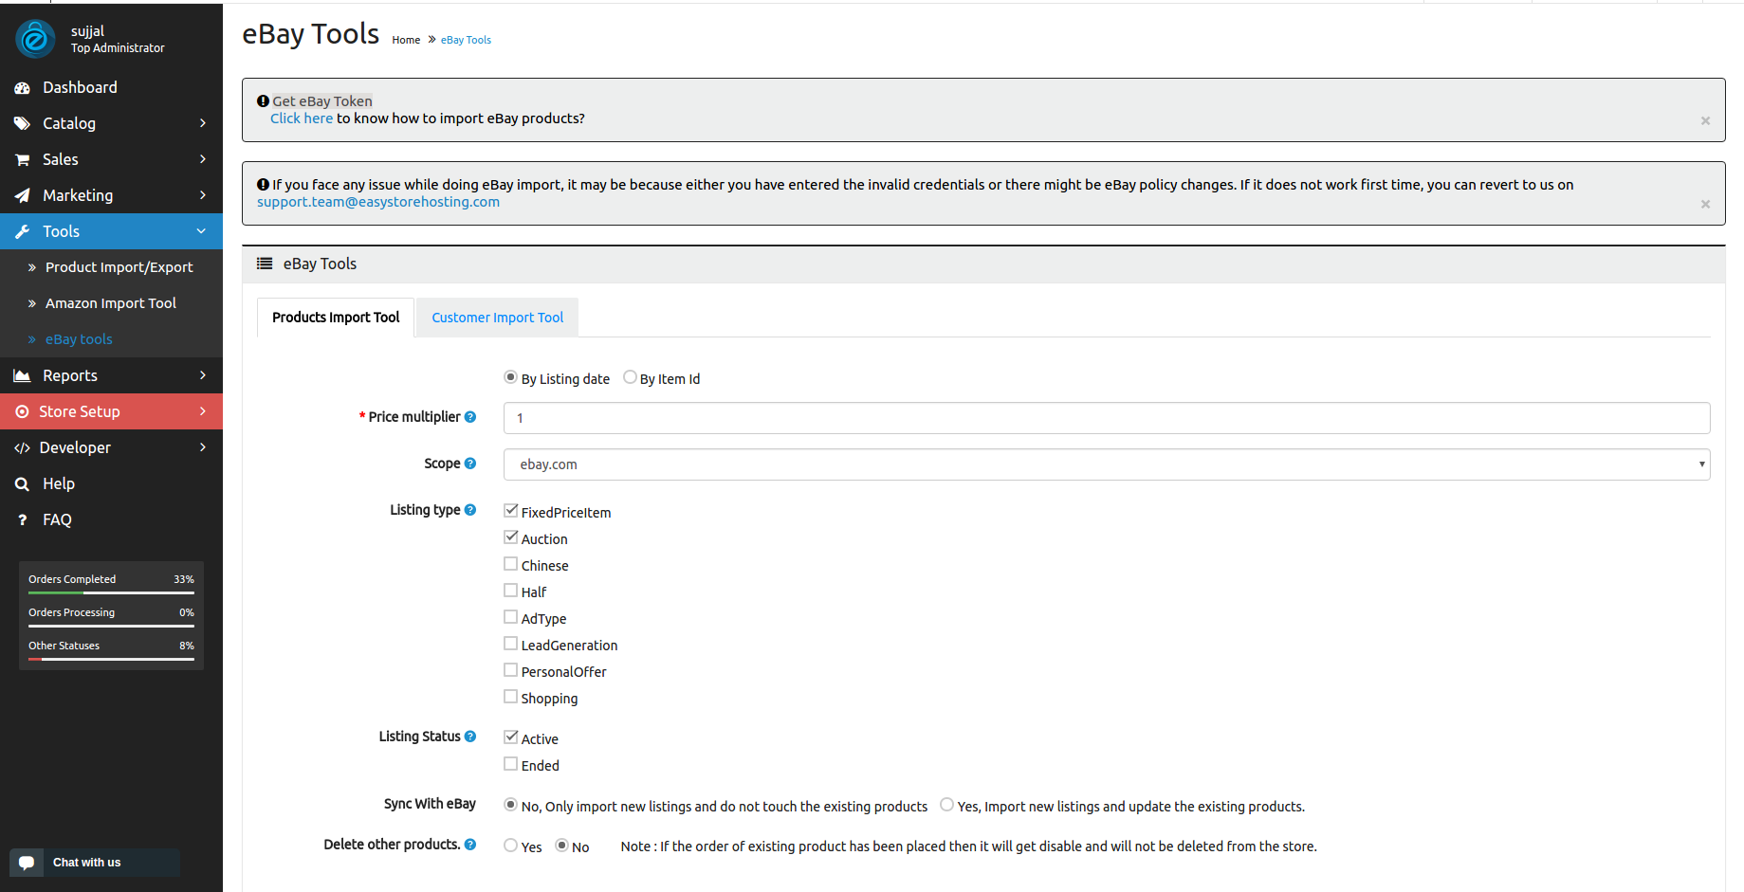Screen dimensions: 1744x892
Task: Click the eBay Tools breadcrumb link
Action: coord(466,40)
